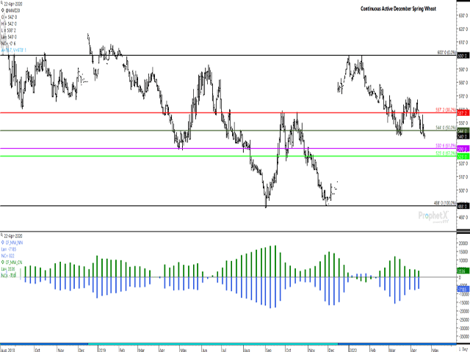
Task: Click the 2019 year label on time axis
Action: click(x=102, y=350)
